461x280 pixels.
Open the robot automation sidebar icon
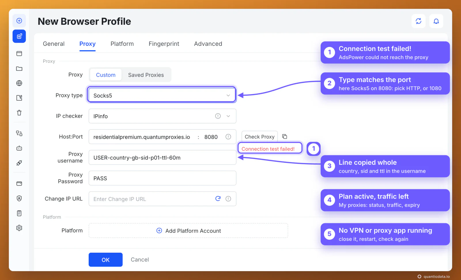[x=19, y=148]
